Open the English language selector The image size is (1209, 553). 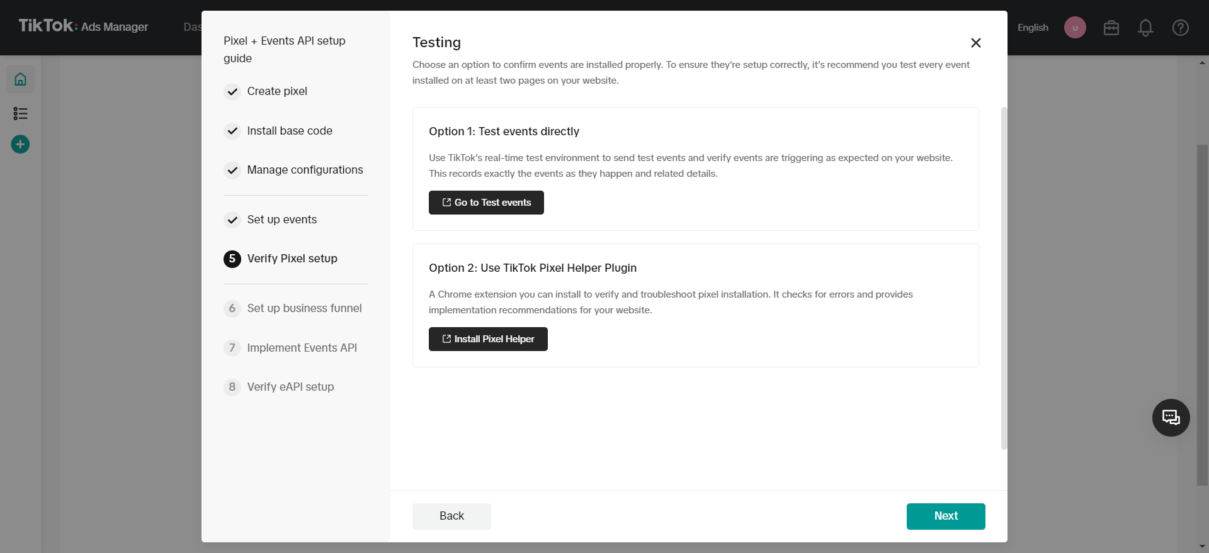1033,28
